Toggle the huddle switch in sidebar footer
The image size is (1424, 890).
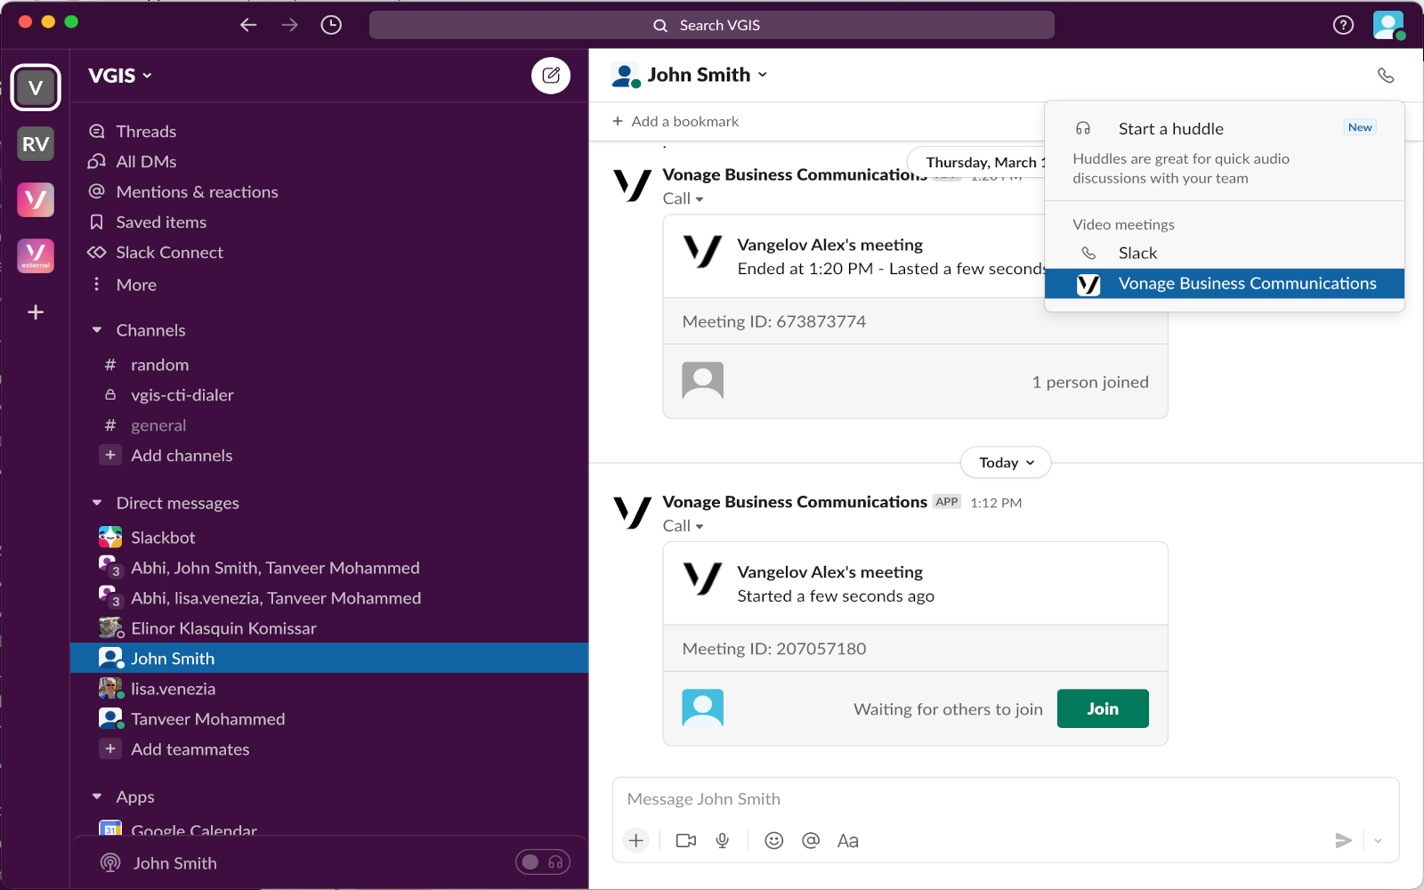(542, 862)
